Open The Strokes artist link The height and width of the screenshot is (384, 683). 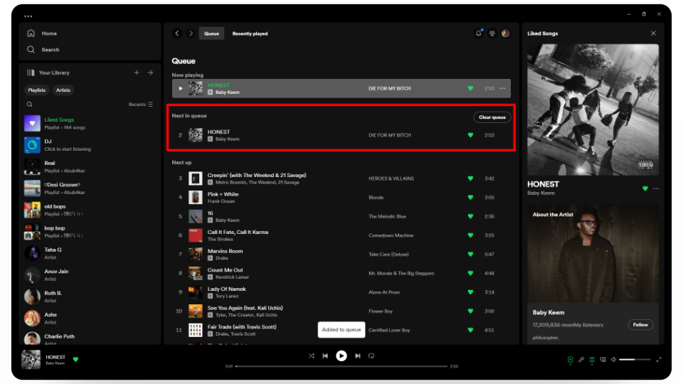(x=221, y=240)
